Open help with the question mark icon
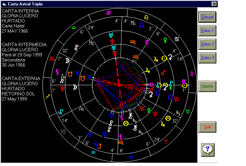 pyautogui.click(x=207, y=149)
